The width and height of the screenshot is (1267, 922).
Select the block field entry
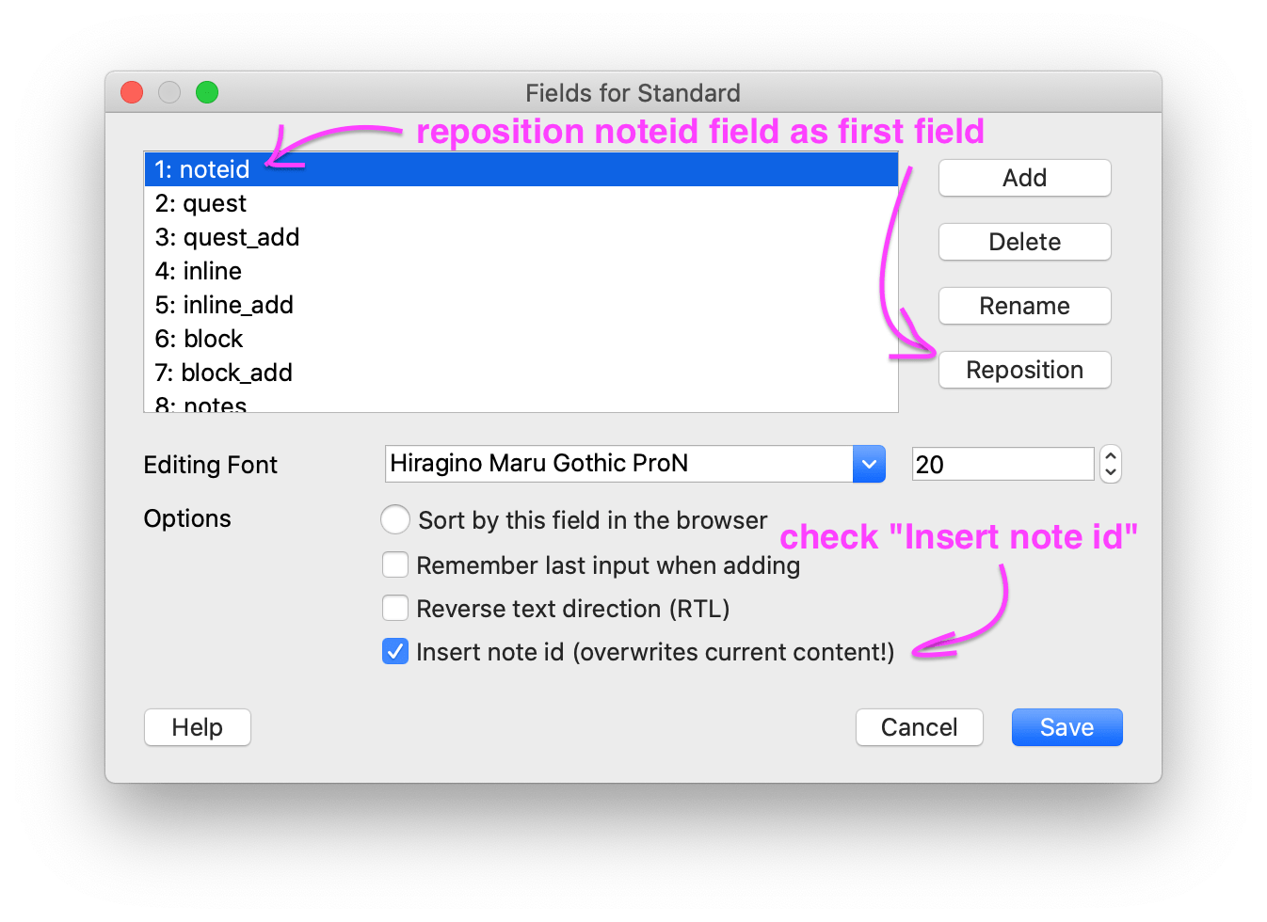coord(200,339)
